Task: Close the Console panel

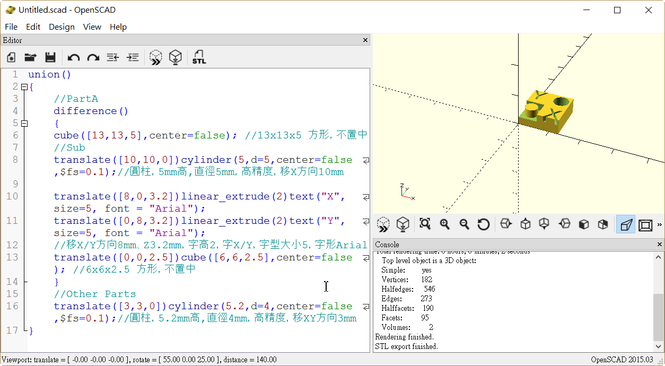Action: coord(660,245)
